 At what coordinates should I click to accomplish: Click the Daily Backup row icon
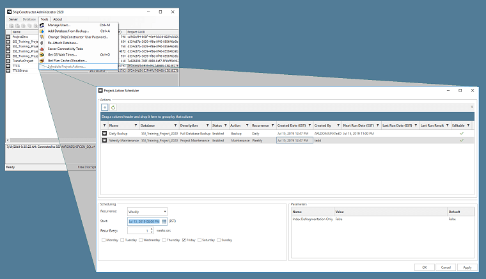pyautogui.click(x=104, y=133)
